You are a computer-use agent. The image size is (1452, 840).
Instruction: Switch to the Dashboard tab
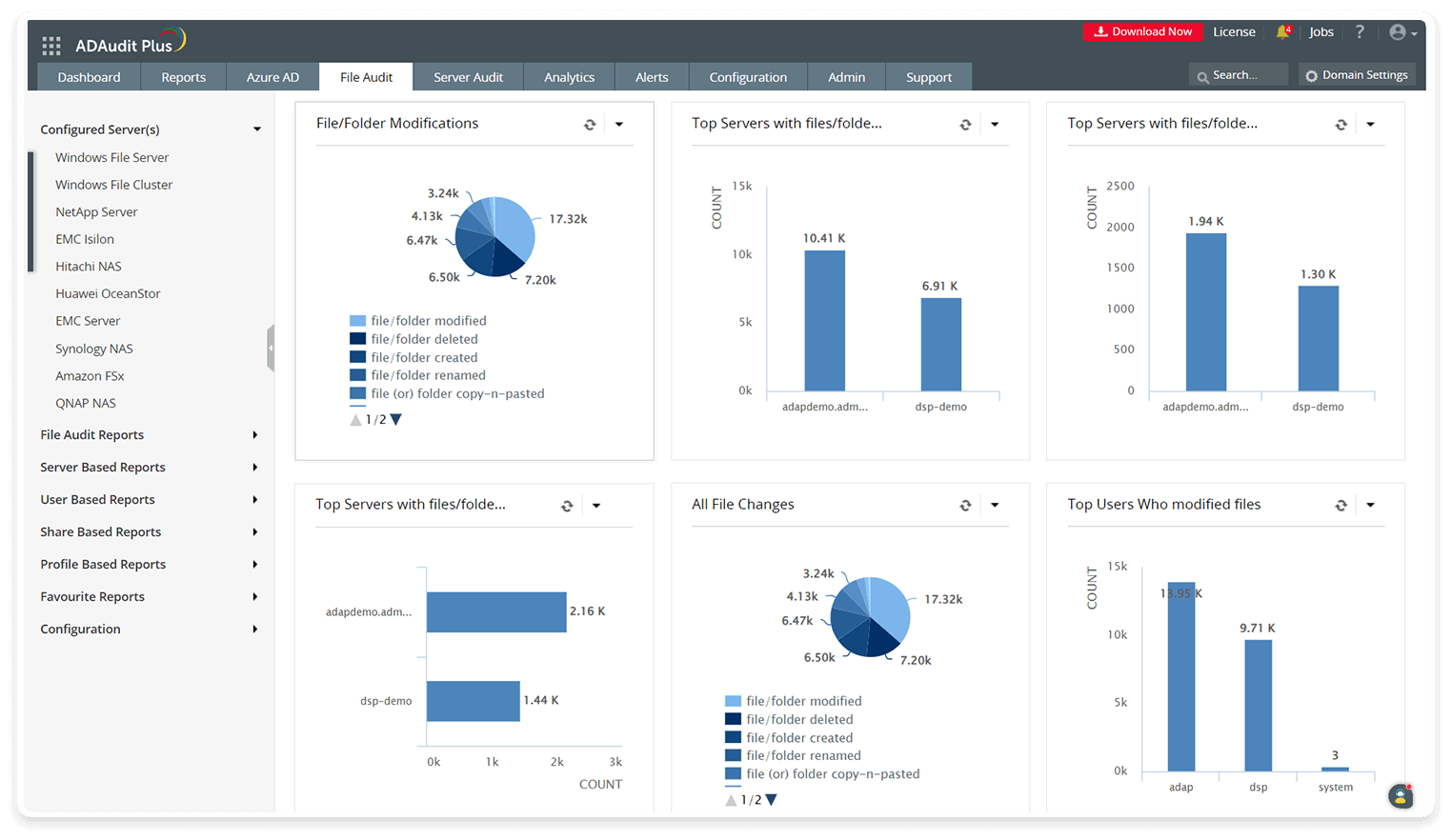coord(89,77)
